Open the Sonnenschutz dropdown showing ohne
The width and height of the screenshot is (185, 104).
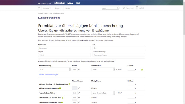pyautogui.click(x=103, y=69)
